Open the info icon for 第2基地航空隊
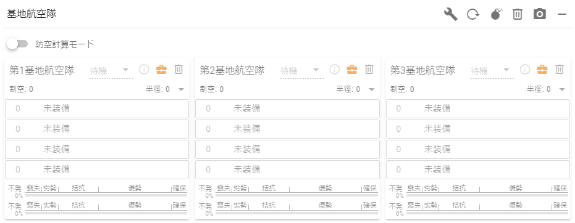Screen dimensions: 575x223 pyautogui.click(x=335, y=69)
